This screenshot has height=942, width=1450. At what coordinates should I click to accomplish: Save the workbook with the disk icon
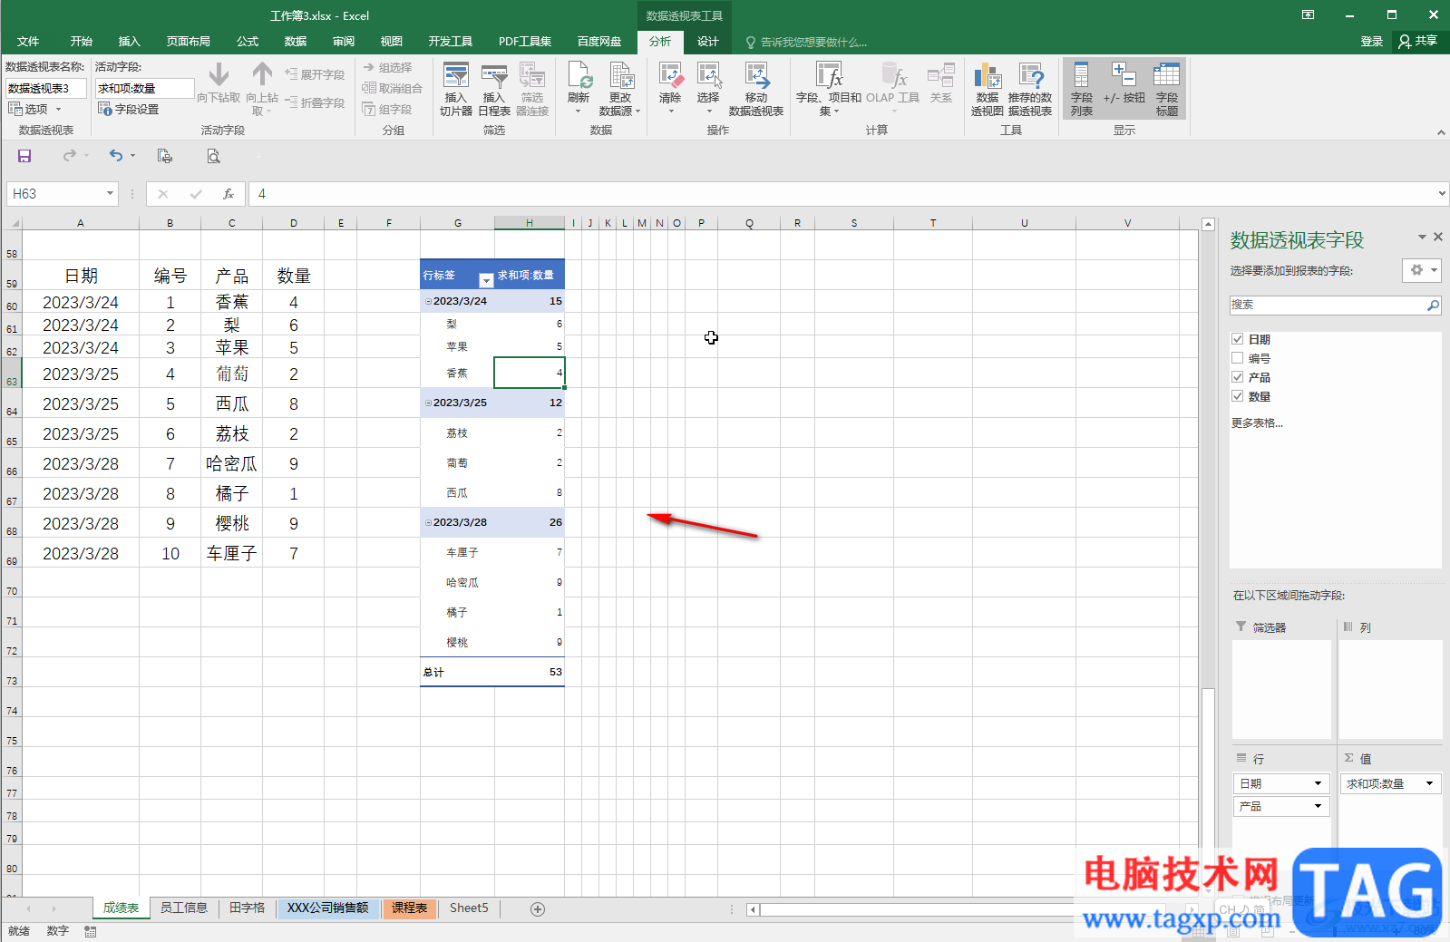[x=24, y=156]
